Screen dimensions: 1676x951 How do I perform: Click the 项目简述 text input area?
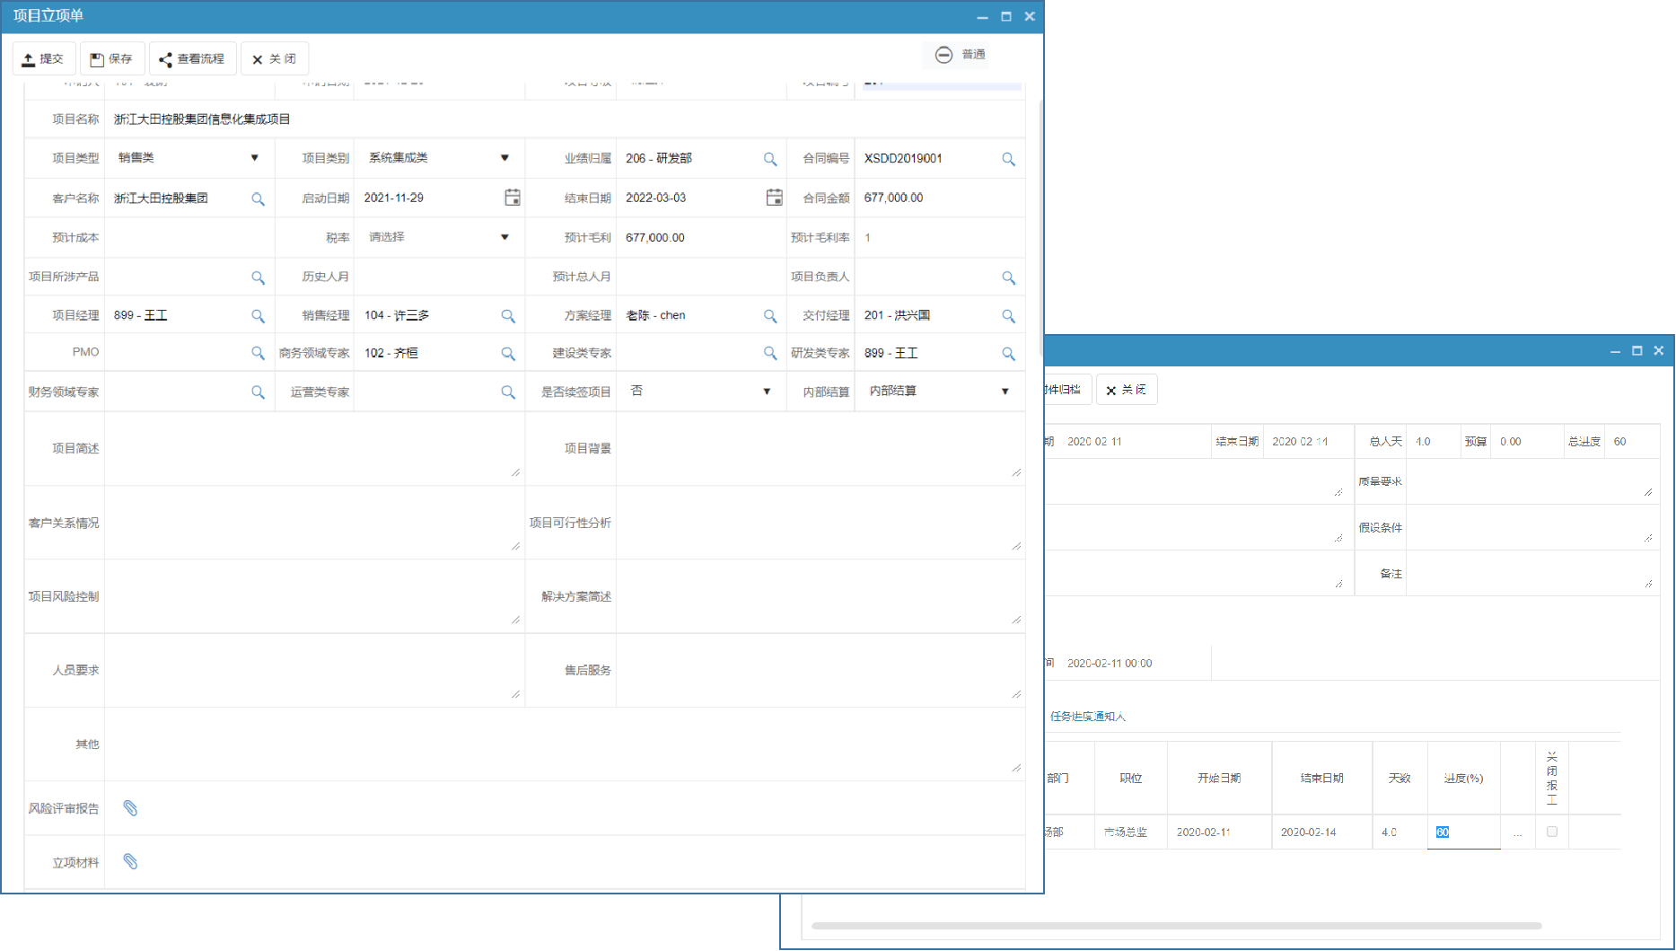click(x=314, y=448)
